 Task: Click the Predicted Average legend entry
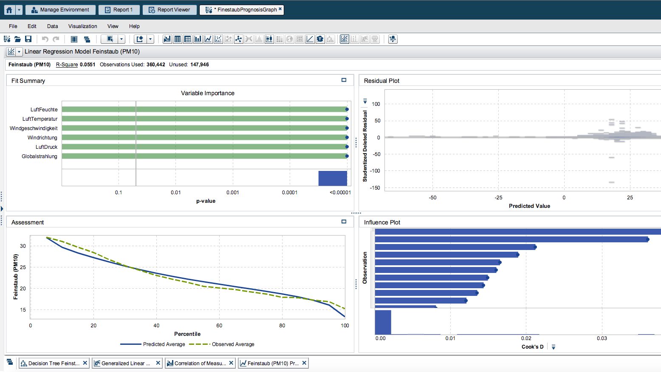(153, 344)
